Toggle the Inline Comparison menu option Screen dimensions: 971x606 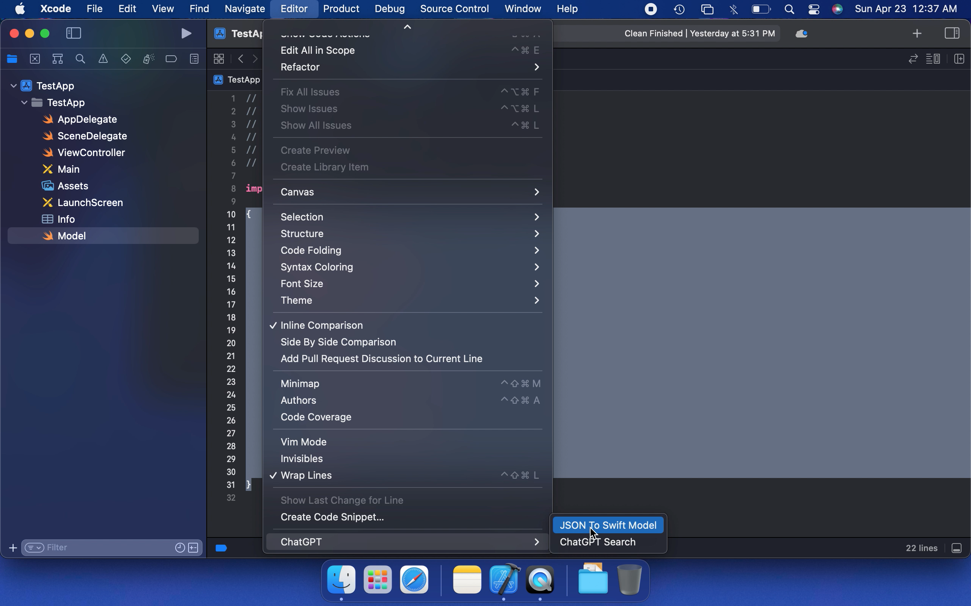tap(321, 325)
